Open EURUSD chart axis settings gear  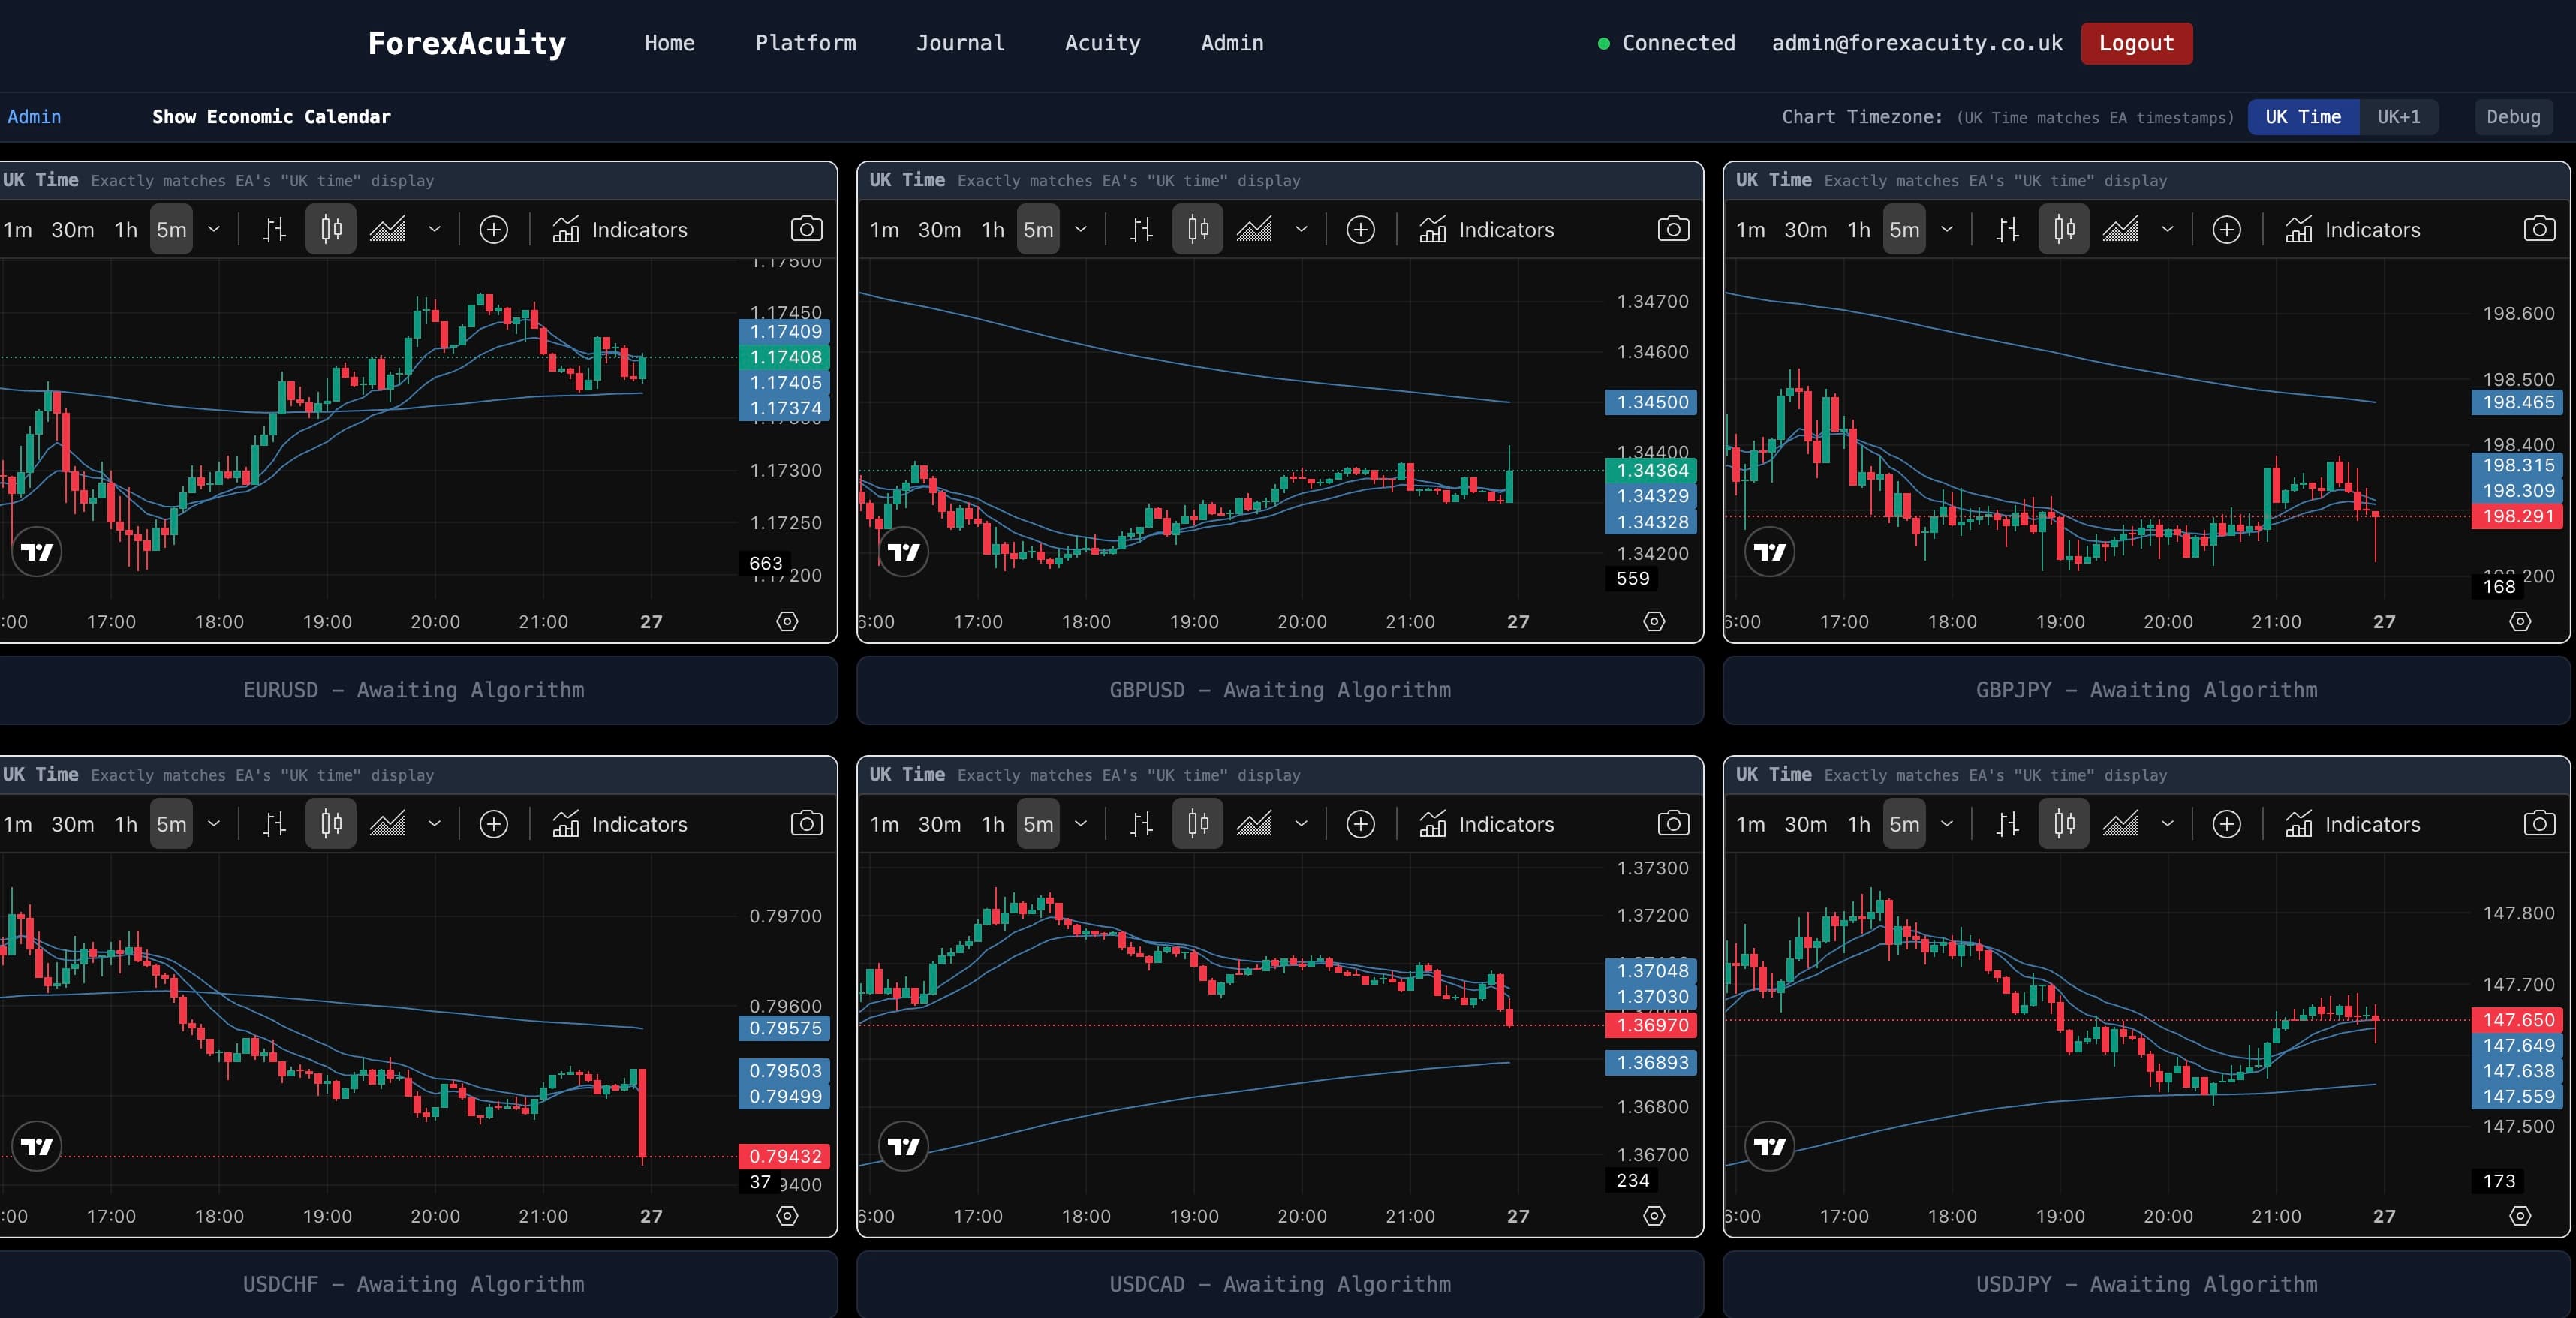[x=787, y=621]
